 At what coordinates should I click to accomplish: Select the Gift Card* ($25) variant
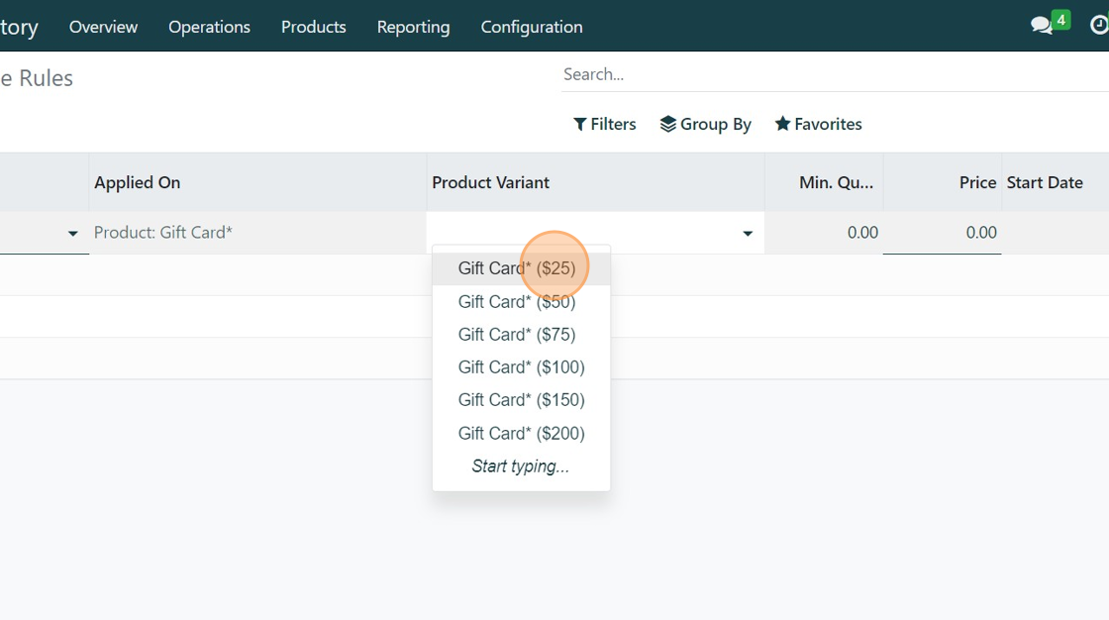(517, 268)
